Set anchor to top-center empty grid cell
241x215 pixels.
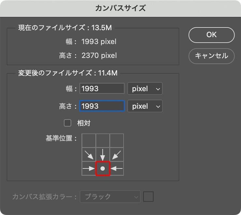click(103, 140)
